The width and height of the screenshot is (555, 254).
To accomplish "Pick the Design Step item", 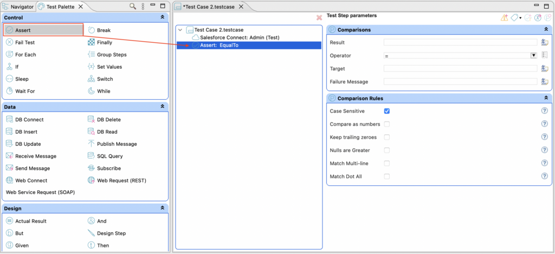I will (107, 233).
